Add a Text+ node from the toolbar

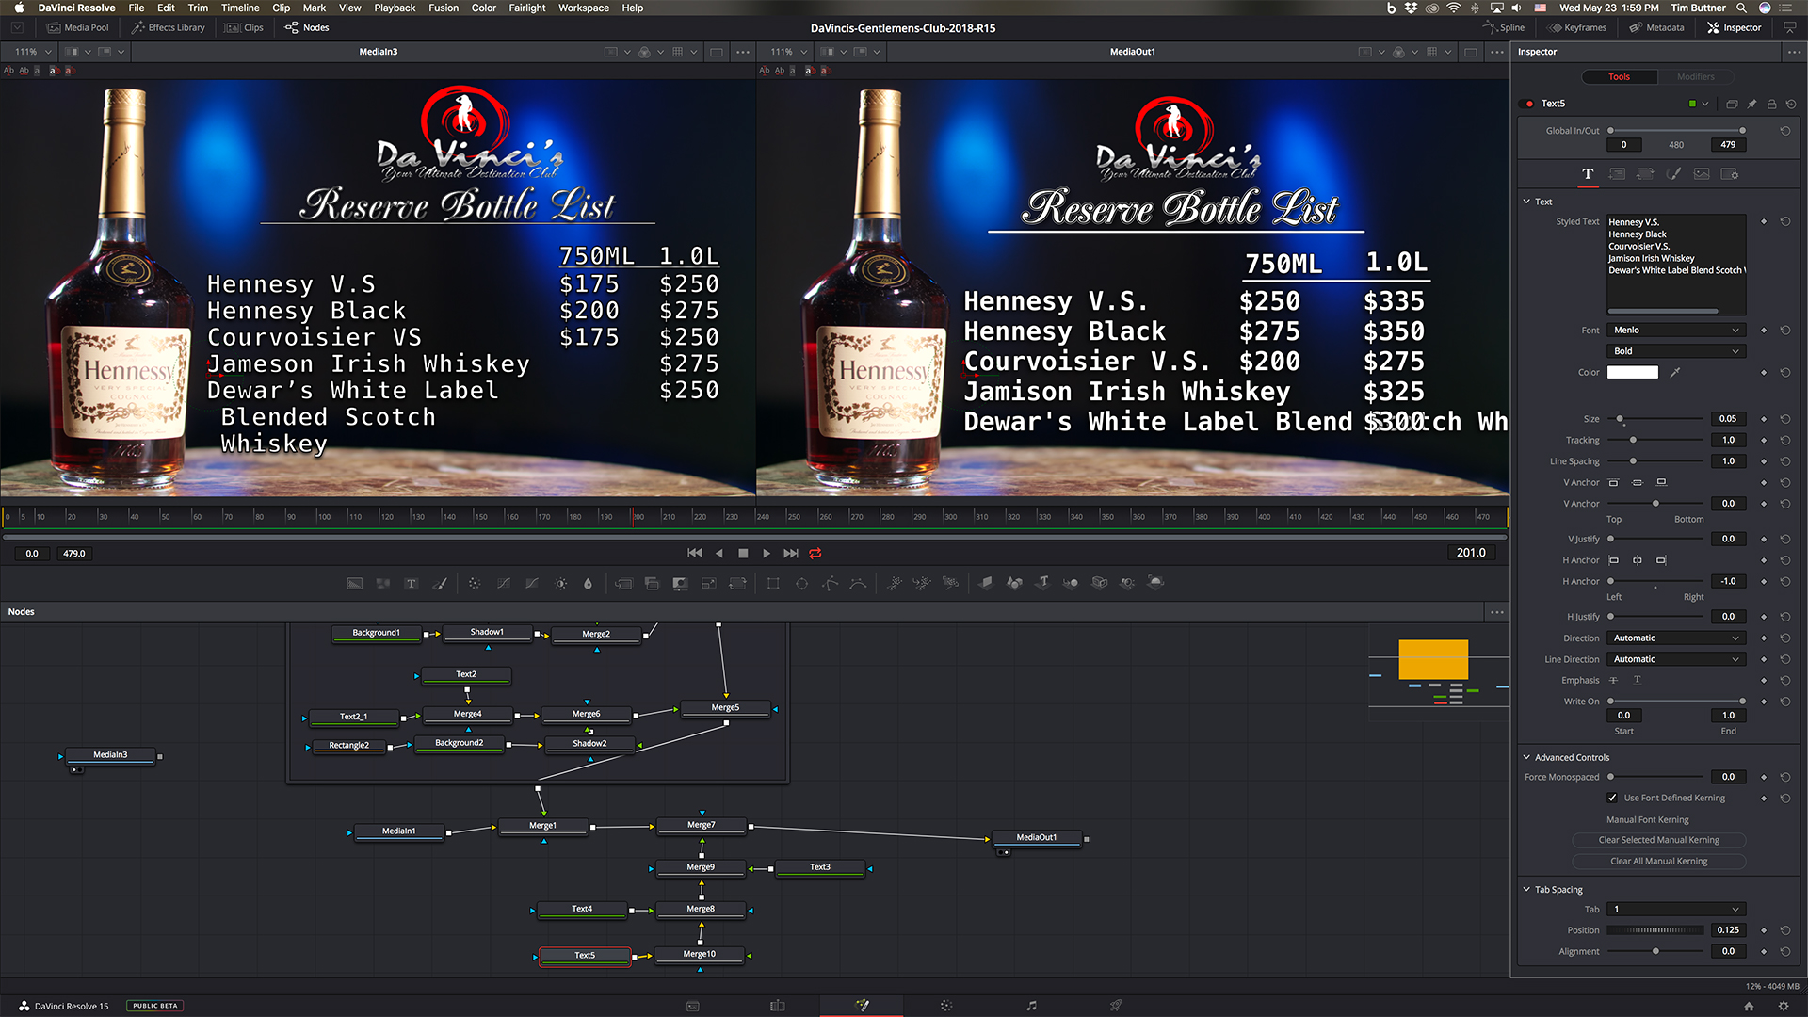point(412,584)
